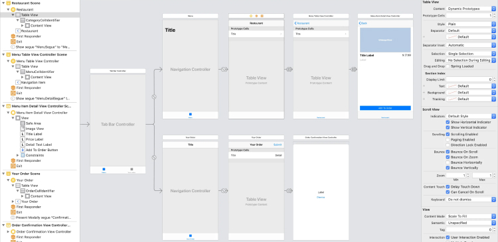The width and height of the screenshot is (498, 242).
Task: Select the Show segue MenuSegue item
Action: pyautogui.click(x=41, y=47)
